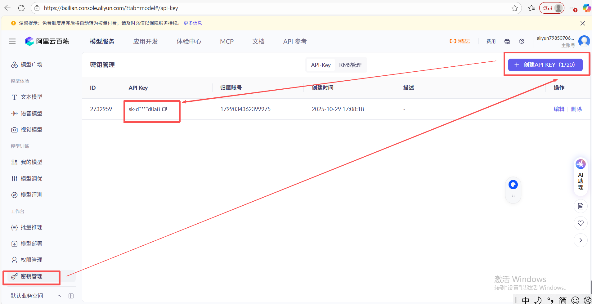Open the hamburger navigation menu

[x=12, y=41]
